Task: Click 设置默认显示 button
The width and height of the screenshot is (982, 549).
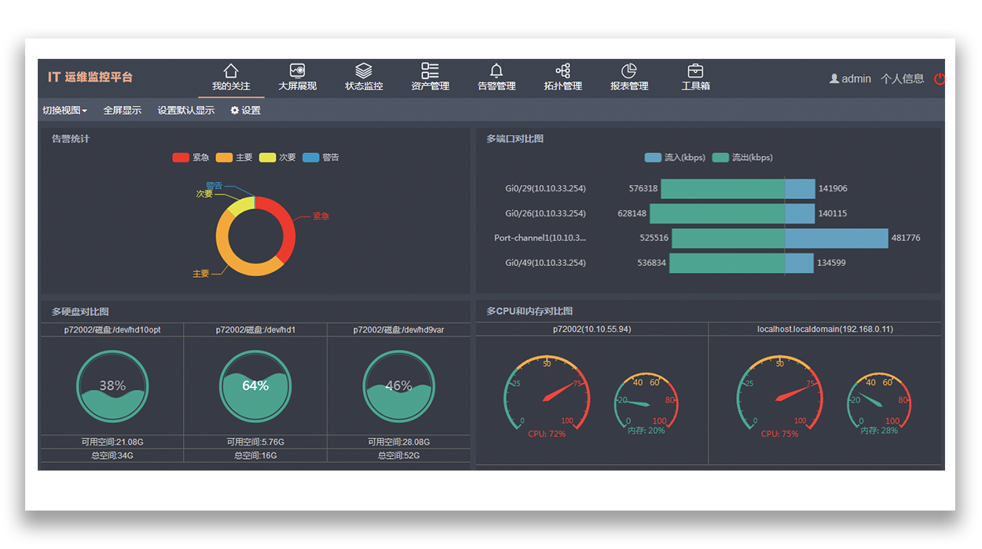Action: [186, 111]
